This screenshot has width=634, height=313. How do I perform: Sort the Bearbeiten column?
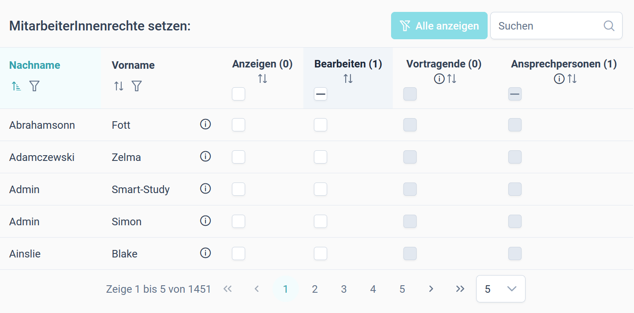[x=348, y=79]
